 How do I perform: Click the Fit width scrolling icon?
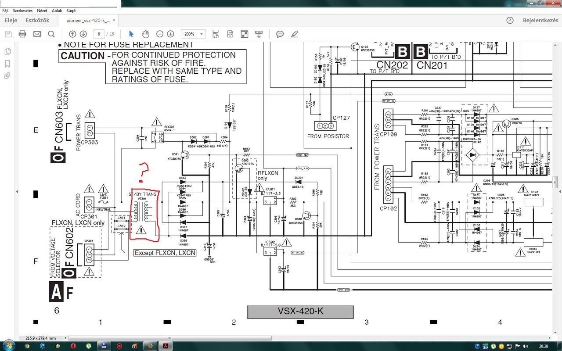click(x=215, y=34)
